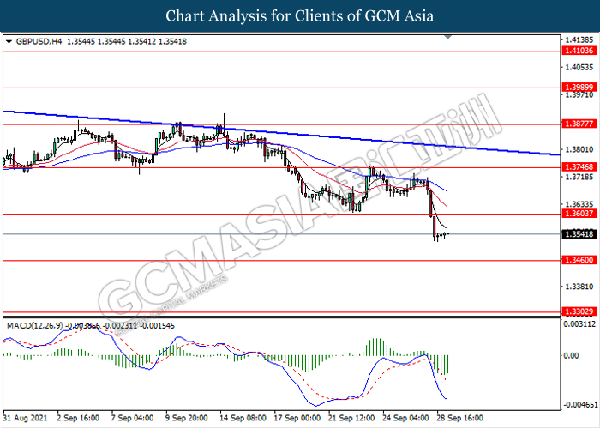
Task: Click the 1.33810 price scale value
Action: (579, 287)
